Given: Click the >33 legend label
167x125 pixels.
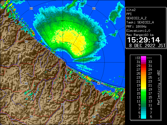Looking at the screenshot, I should point(138,58).
